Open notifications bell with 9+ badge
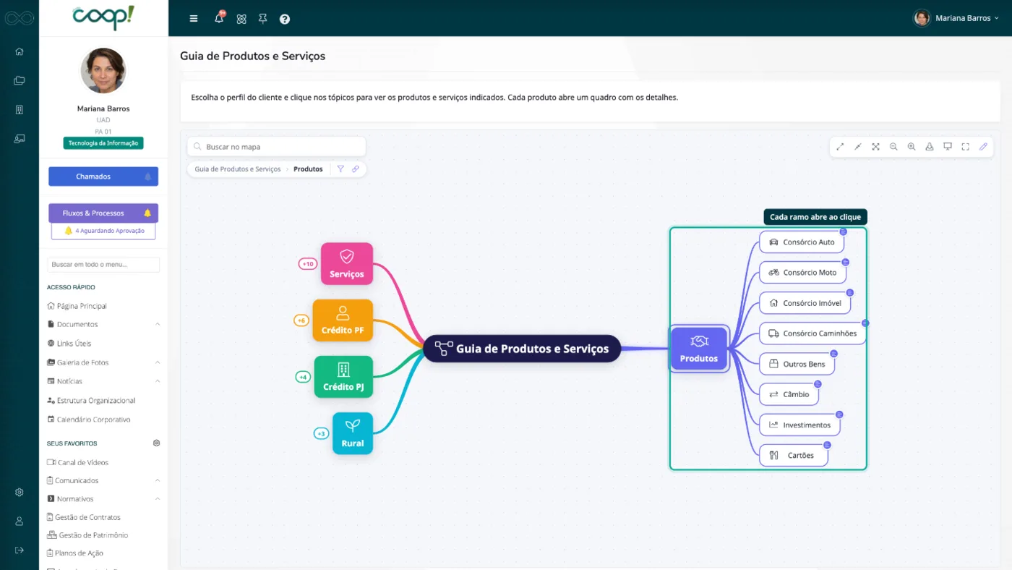 (x=219, y=18)
